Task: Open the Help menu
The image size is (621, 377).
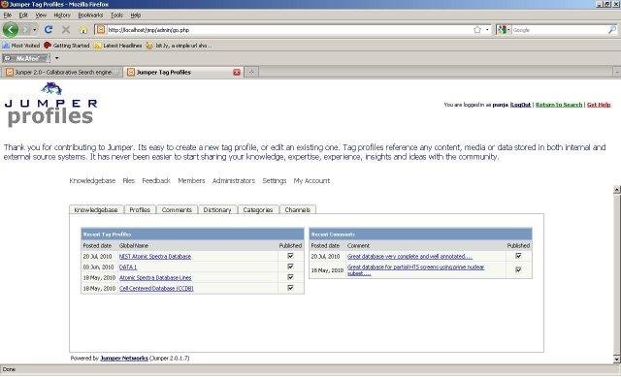Action: point(136,16)
